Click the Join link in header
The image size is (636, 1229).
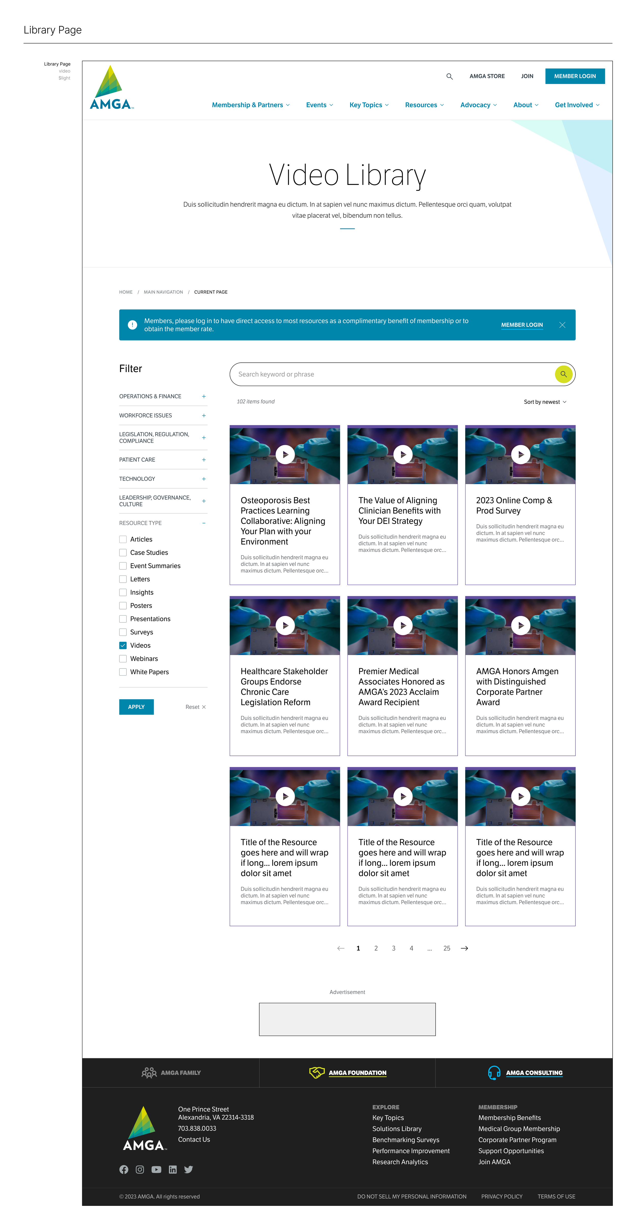[527, 76]
